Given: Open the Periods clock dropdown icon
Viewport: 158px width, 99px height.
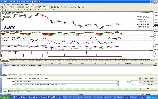Looking at the screenshot, I should coord(79,7).
